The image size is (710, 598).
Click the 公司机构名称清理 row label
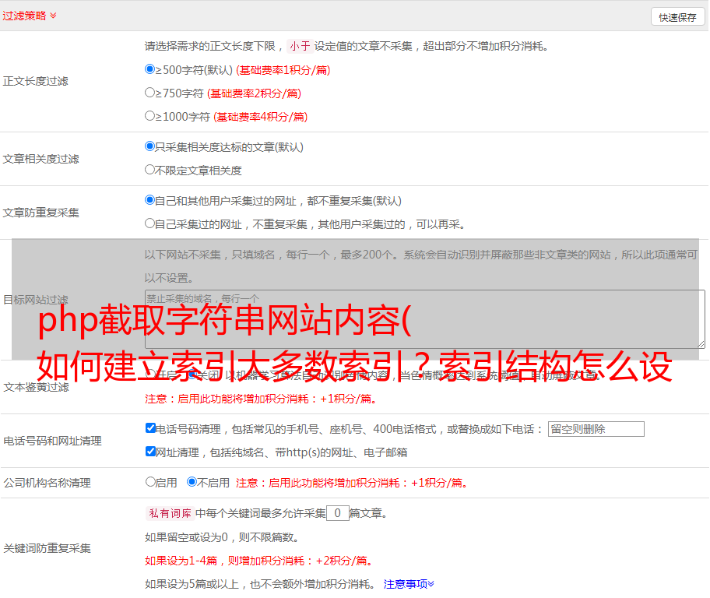point(47,483)
